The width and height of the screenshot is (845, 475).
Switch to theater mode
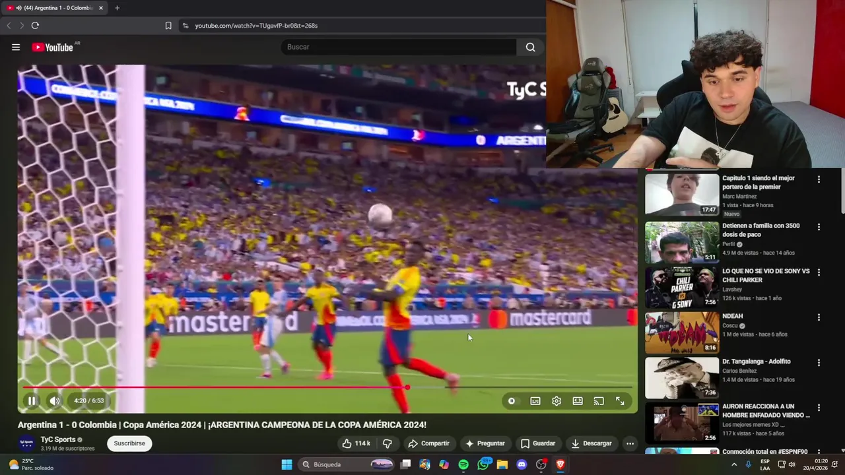578,400
